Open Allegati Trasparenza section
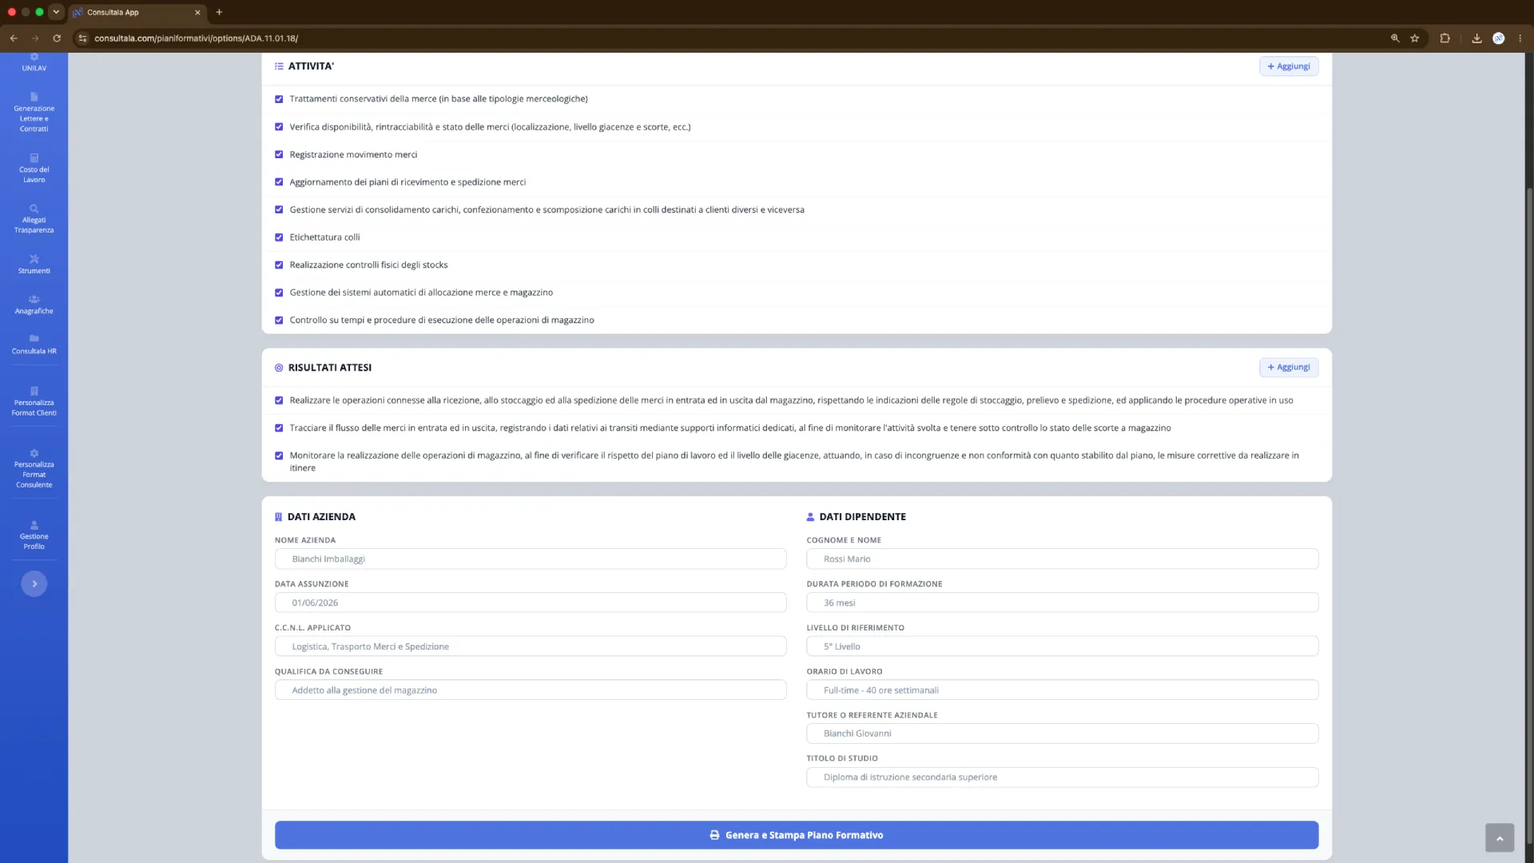The width and height of the screenshot is (1534, 863). (34, 219)
